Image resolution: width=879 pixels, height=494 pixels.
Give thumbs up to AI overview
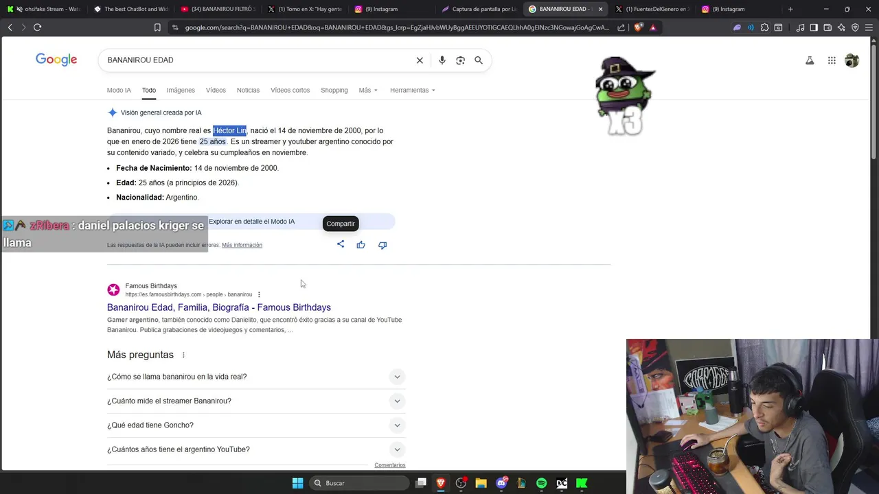pos(361,245)
